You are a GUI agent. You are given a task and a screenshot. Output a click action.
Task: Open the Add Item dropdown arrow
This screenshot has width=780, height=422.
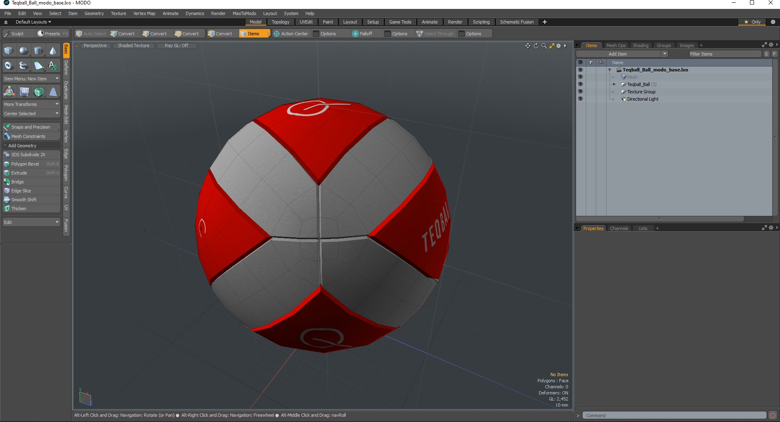click(665, 54)
